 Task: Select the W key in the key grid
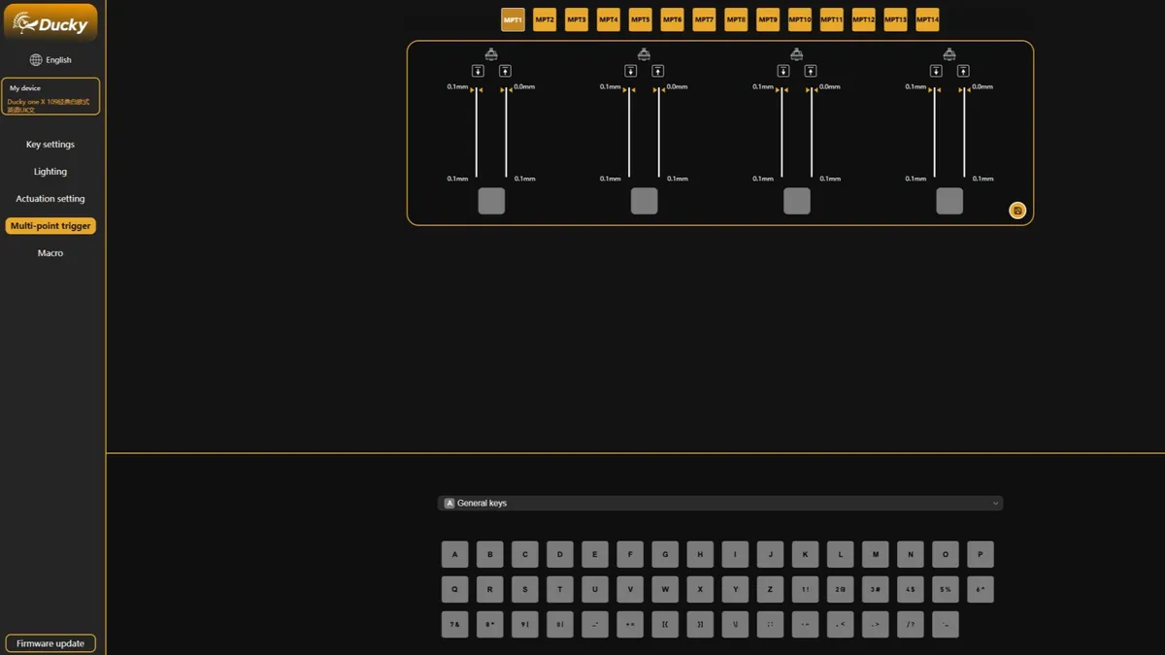tap(665, 589)
